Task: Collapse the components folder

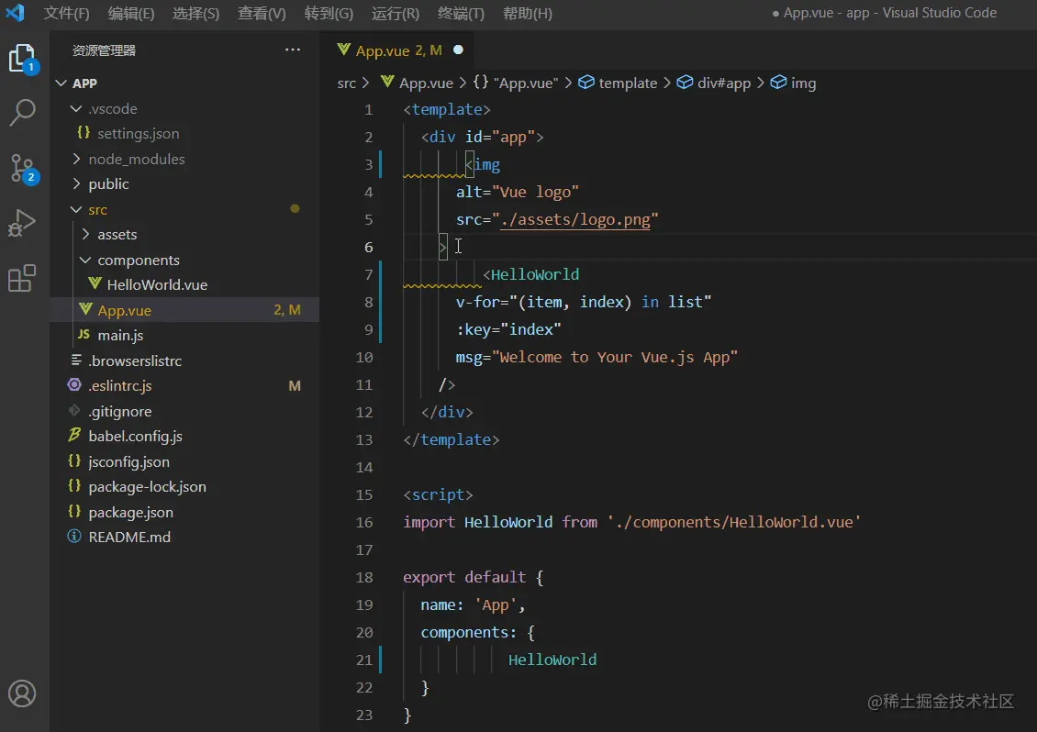Action: [x=86, y=260]
